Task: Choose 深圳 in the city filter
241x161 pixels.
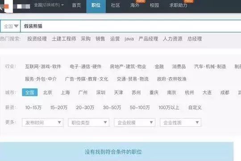Action: (x=101, y=92)
